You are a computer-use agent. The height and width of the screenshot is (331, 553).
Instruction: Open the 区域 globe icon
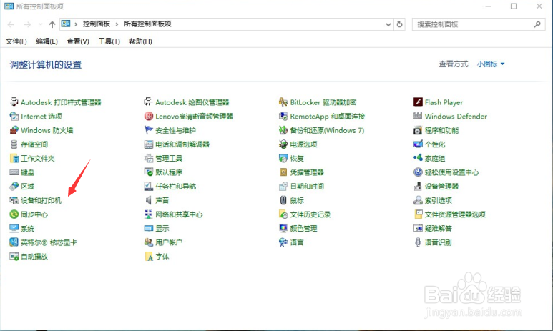[14, 186]
